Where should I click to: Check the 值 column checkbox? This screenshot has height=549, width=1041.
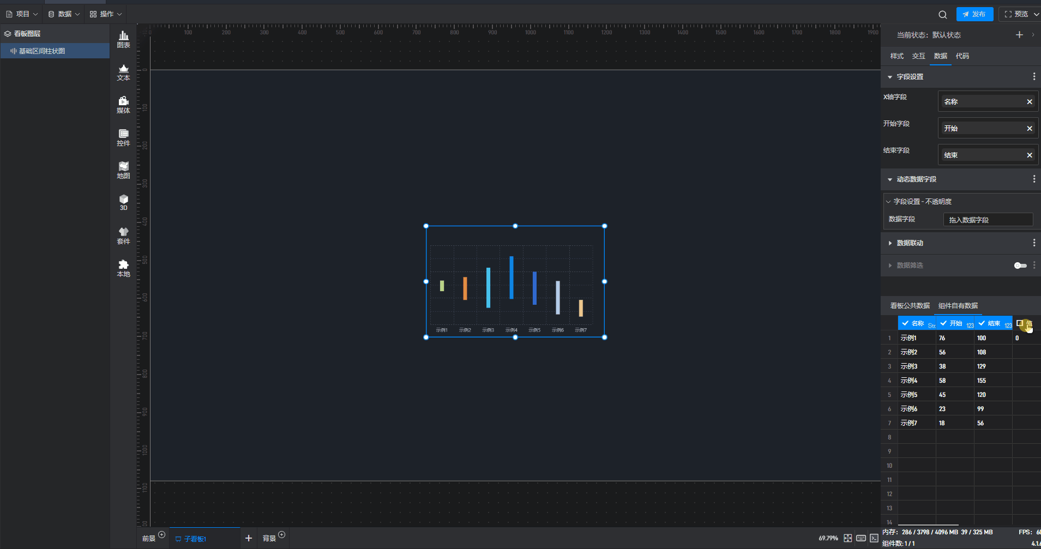[1020, 323]
